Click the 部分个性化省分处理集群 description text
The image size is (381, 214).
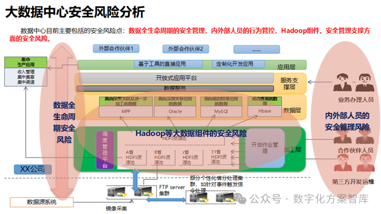point(217,184)
